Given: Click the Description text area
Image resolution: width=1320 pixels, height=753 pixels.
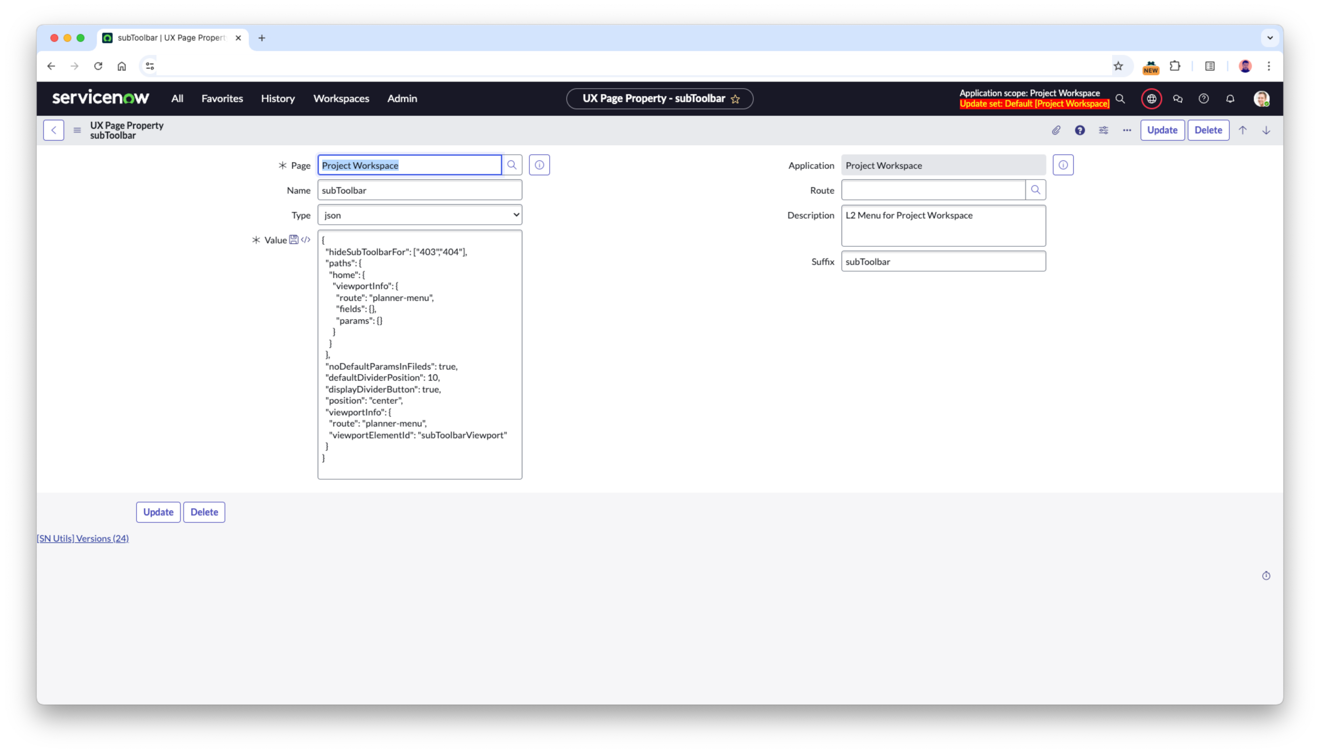Looking at the screenshot, I should tap(943, 226).
